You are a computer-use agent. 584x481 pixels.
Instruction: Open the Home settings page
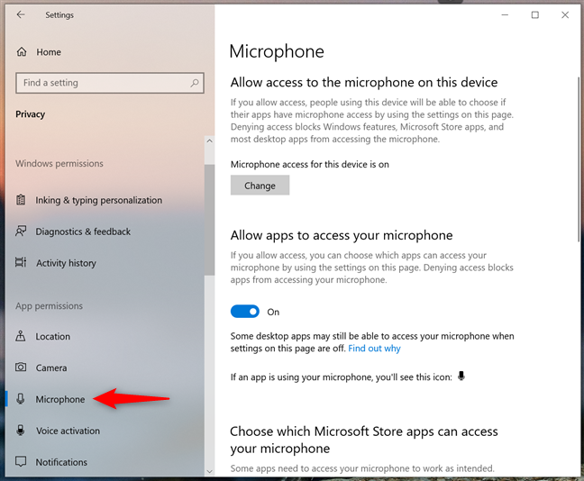click(x=49, y=52)
